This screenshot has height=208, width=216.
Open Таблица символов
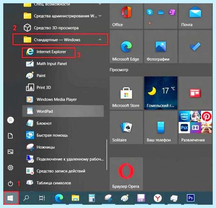coord(63,183)
